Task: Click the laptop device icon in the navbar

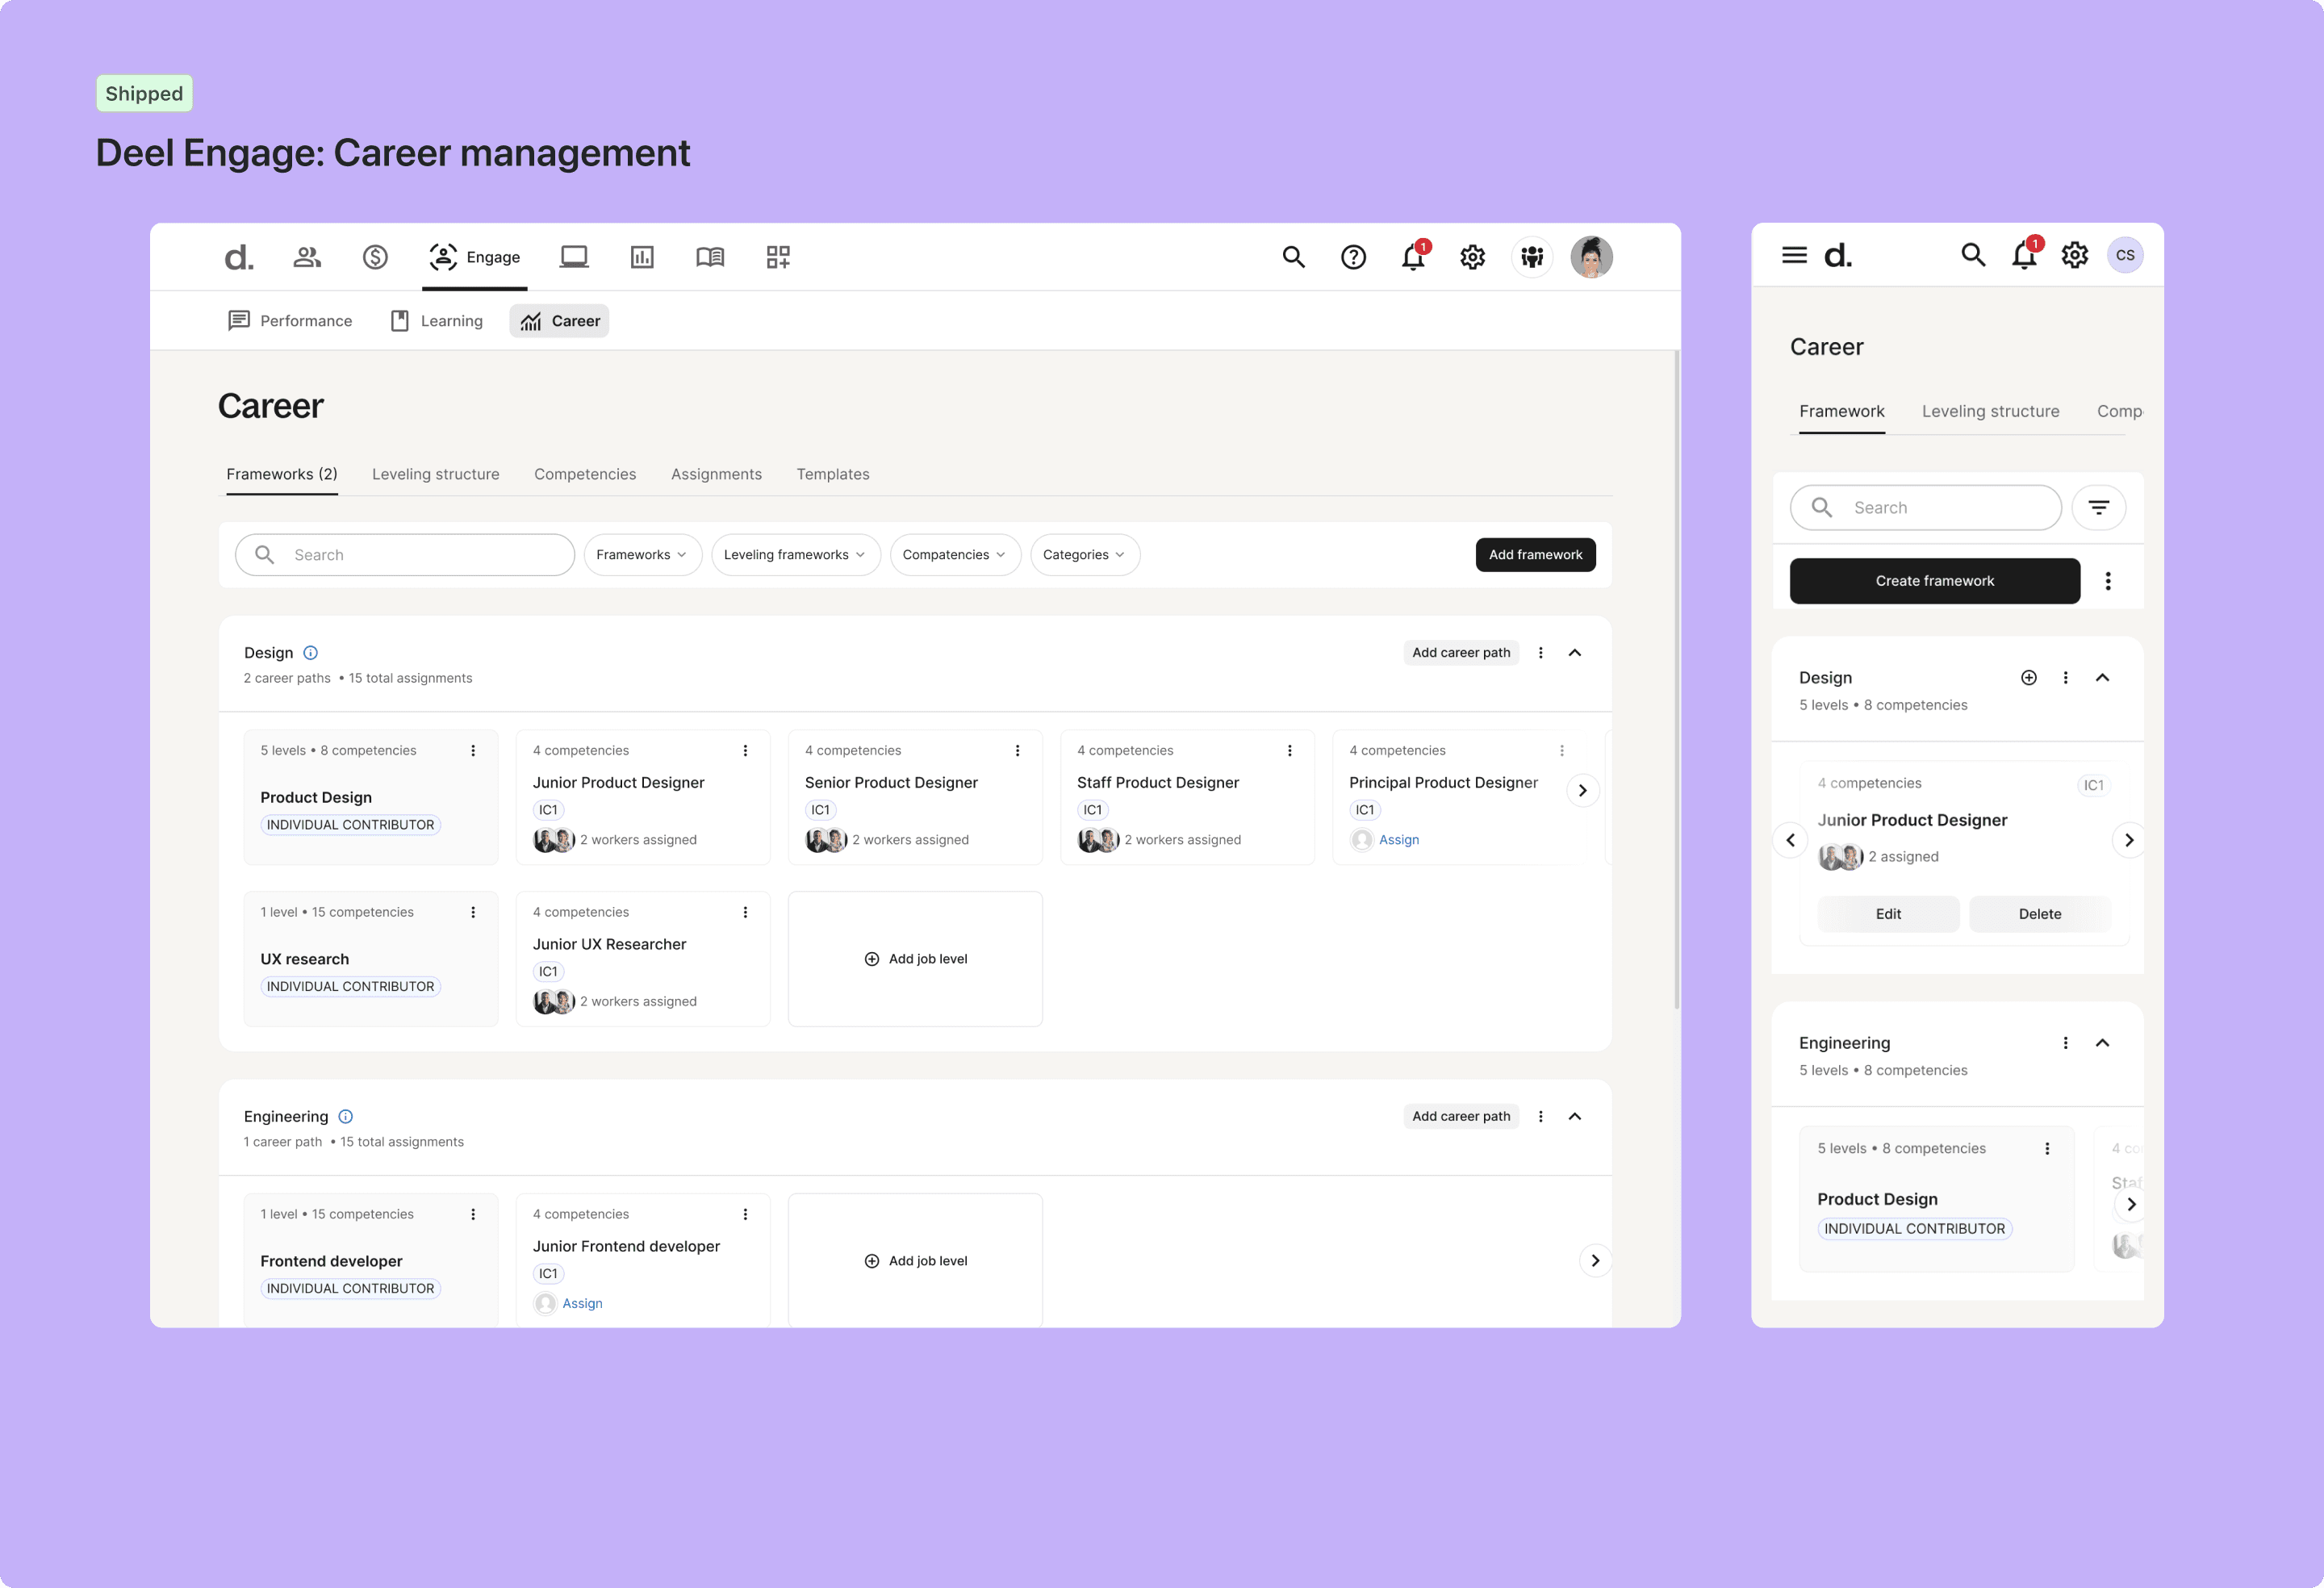Action: click(x=574, y=257)
